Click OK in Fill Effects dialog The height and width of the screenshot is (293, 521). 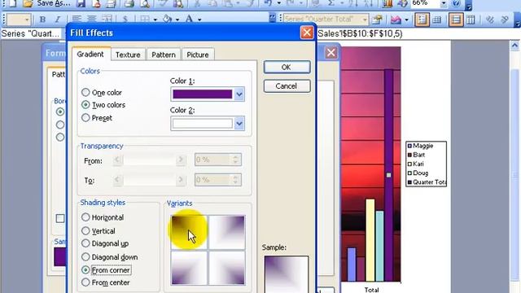point(287,67)
